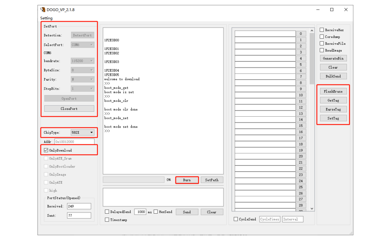Click the Burn button
This screenshot has height=239, width=392.
pos(187,180)
